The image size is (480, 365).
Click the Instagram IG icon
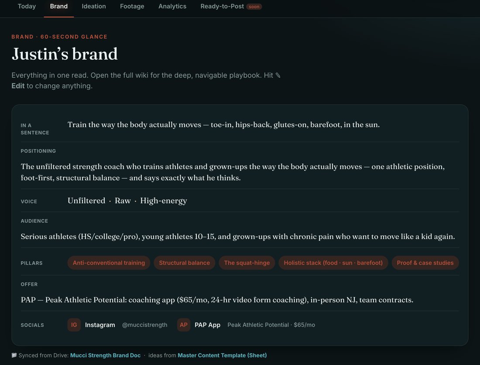point(74,325)
